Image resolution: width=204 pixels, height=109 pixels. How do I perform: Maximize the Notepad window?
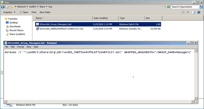pos(192,43)
